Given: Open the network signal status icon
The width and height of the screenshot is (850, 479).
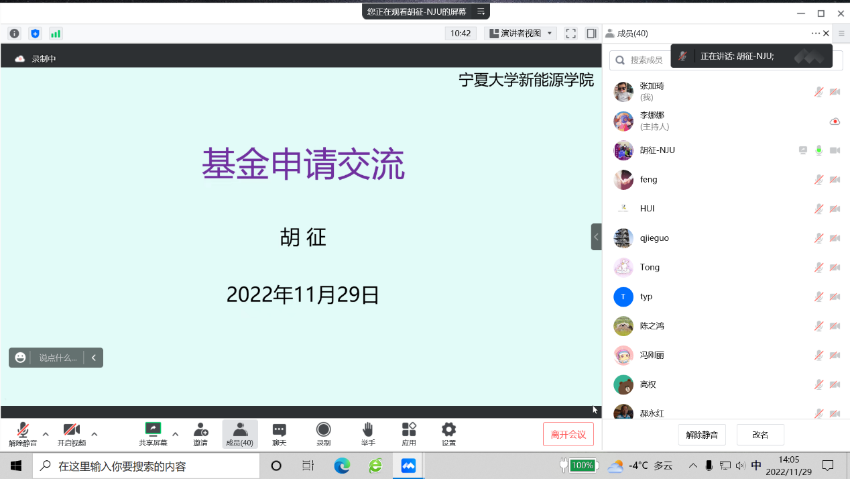Looking at the screenshot, I should [56, 34].
